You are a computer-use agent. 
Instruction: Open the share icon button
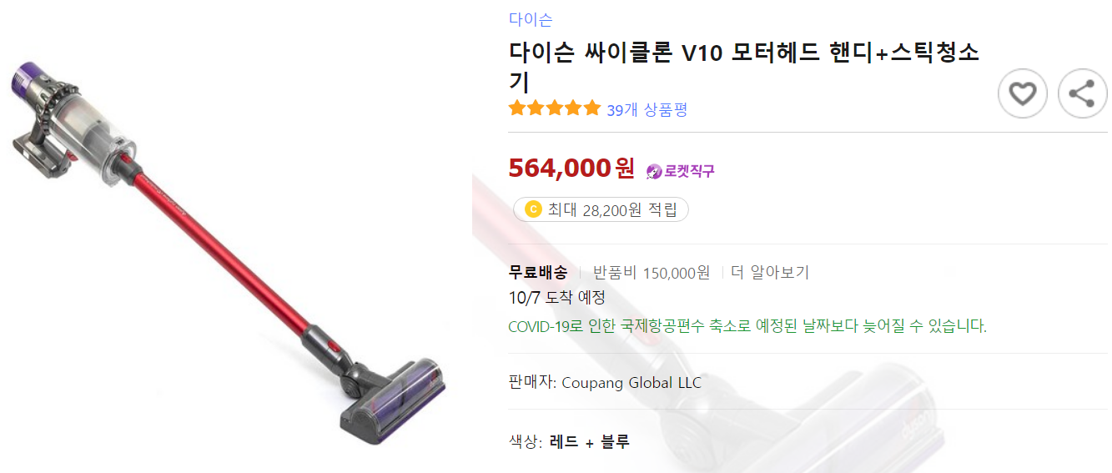click(x=1083, y=93)
